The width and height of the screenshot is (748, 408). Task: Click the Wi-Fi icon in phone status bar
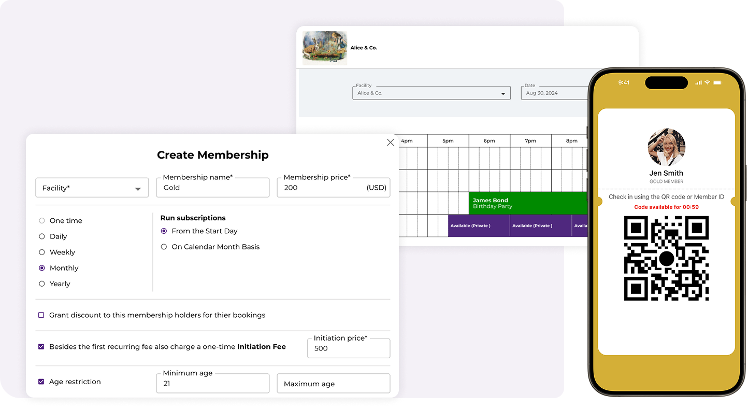pos(707,82)
